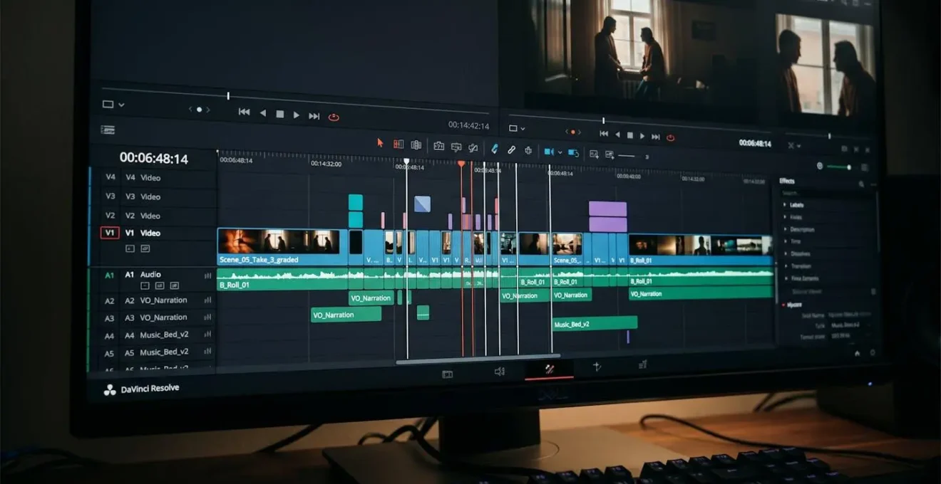Click the large 00:06:48:14 timecode field
The height and width of the screenshot is (484, 941).
coord(154,158)
